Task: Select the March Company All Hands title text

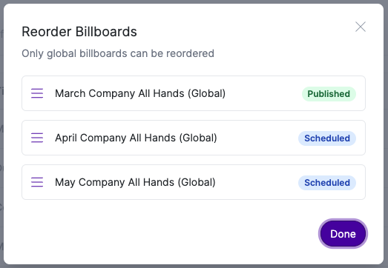Action: (x=140, y=93)
